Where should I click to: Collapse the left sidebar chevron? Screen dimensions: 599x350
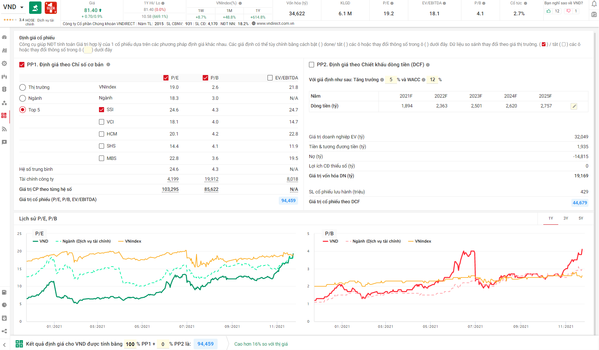coord(4,345)
